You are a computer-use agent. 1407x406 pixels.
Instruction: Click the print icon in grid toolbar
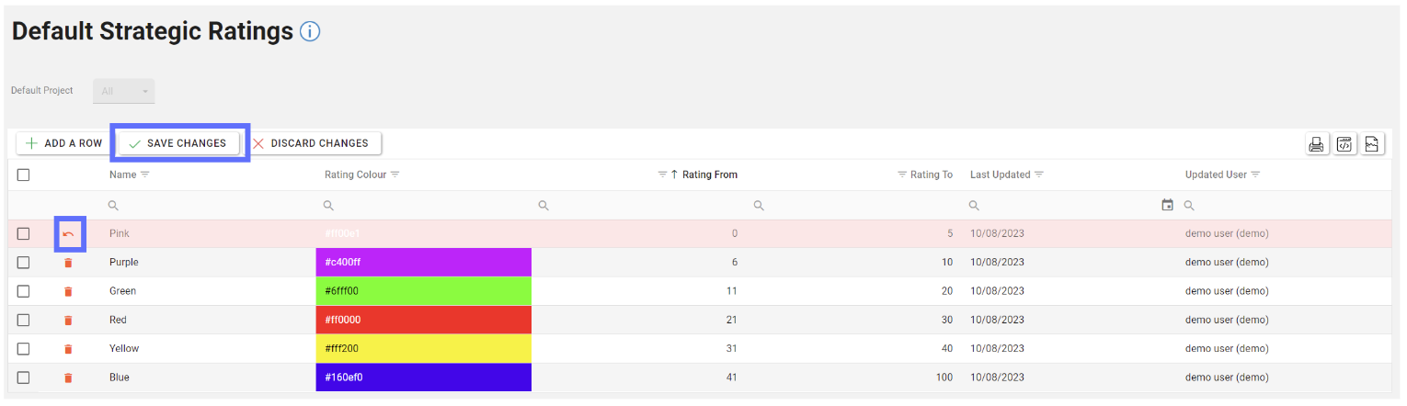[1317, 144]
